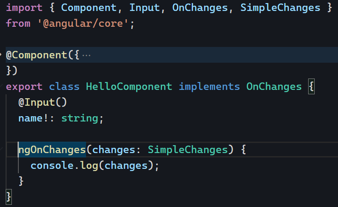Click the implements keyword
This screenshot has height=207, width=338.
209,86
